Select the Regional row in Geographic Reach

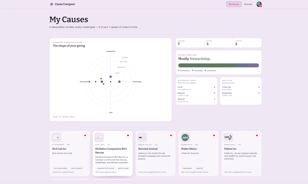click(196, 94)
